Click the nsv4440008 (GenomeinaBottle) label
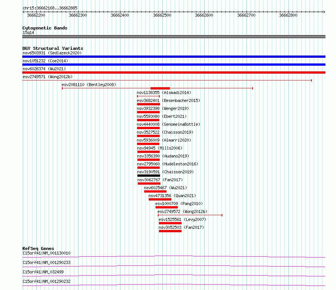The width and height of the screenshot is (336, 290). [168, 124]
